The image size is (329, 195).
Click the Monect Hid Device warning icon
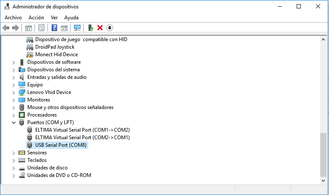point(30,55)
